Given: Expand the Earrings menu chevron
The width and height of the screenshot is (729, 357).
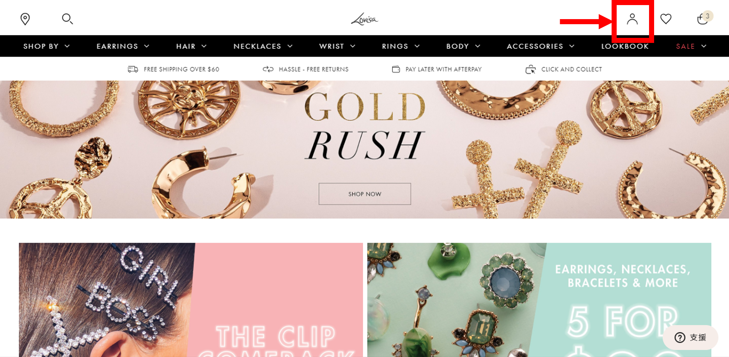Looking at the screenshot, I should [147, 46].
